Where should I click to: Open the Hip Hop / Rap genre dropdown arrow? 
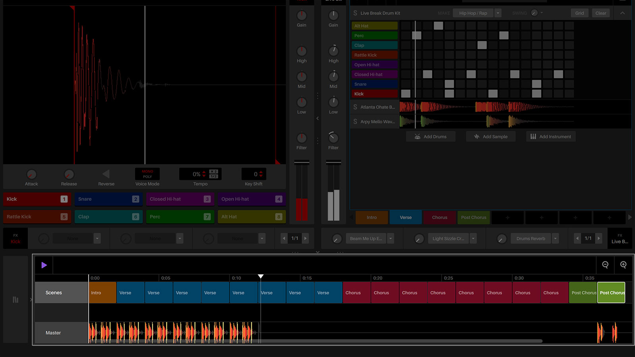coord(498,13)
